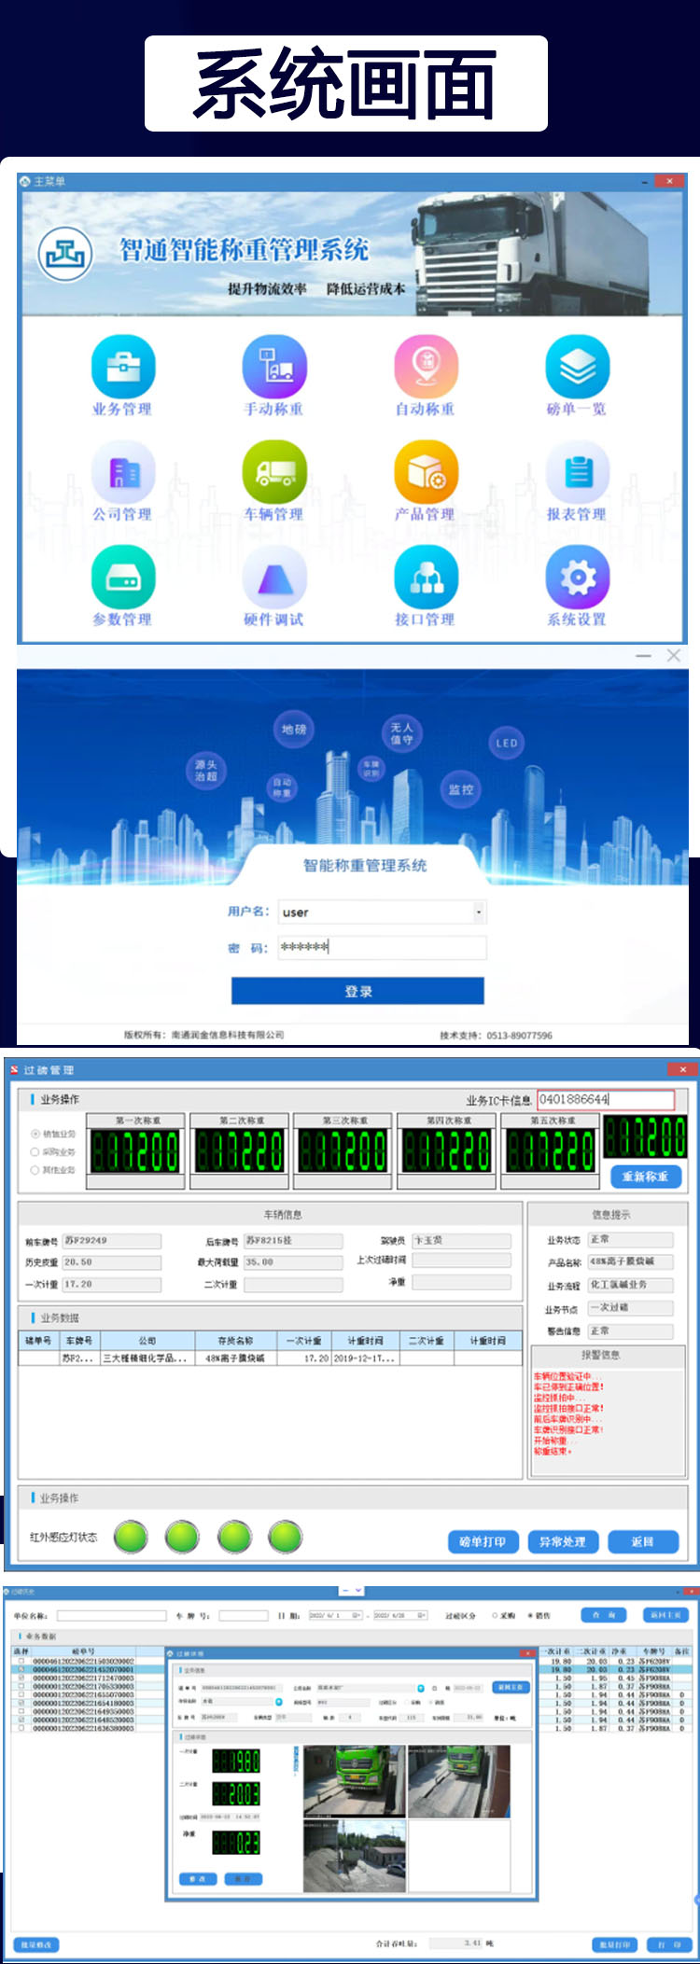Open the start date picker dropdown
The width and height of the screenshot is (700, 1964).
pyautogui.click(x=357, y=1615)
